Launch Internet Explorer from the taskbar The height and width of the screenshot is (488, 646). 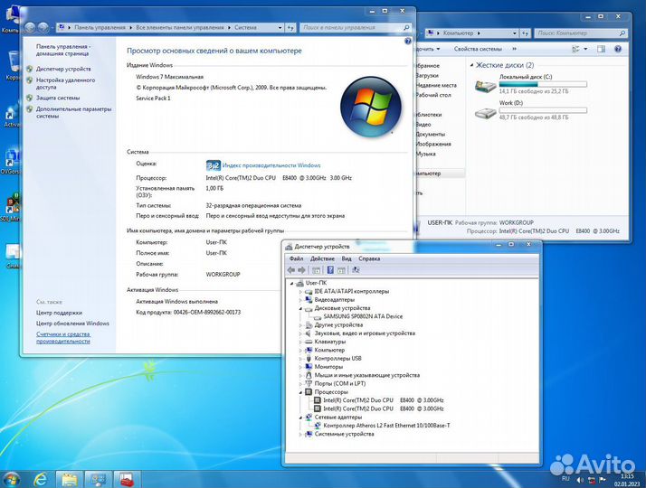point(41,479)
